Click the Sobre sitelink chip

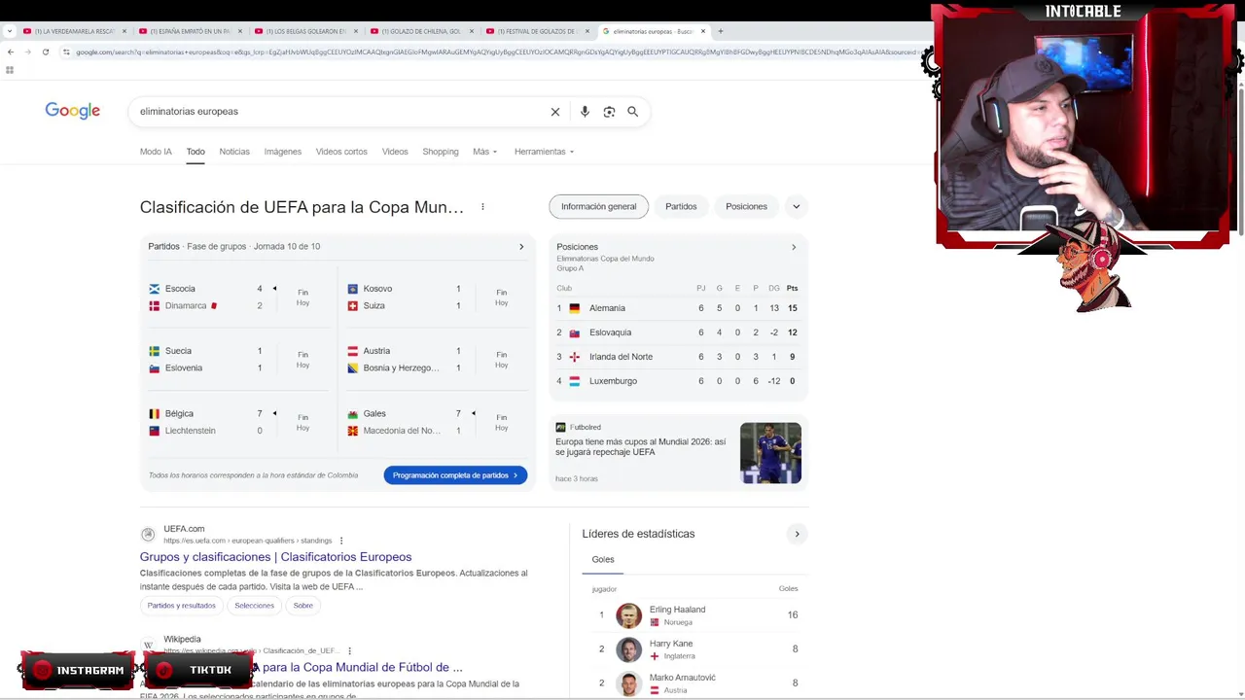303,606
